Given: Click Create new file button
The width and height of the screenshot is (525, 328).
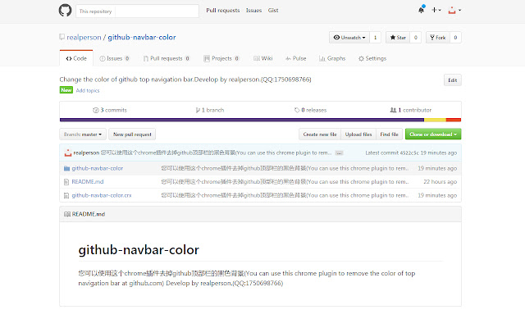Looking at the screenshot, I should (x=320, y=134).
